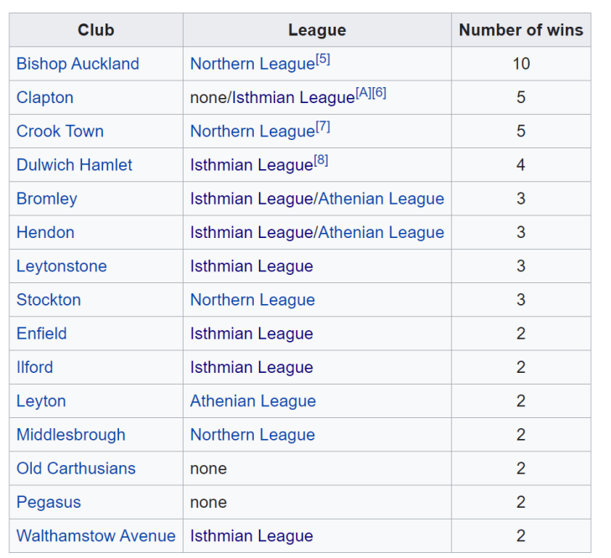611x558 pixels.
Task: Click the Pegasus club link
Action: point(49,502)
